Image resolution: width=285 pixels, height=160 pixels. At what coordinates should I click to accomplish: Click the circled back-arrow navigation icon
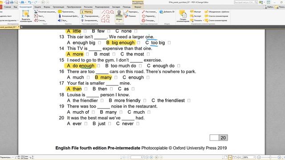click(x=43, y=2)
